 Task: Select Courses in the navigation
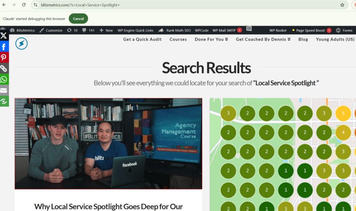tap(178, 39)
